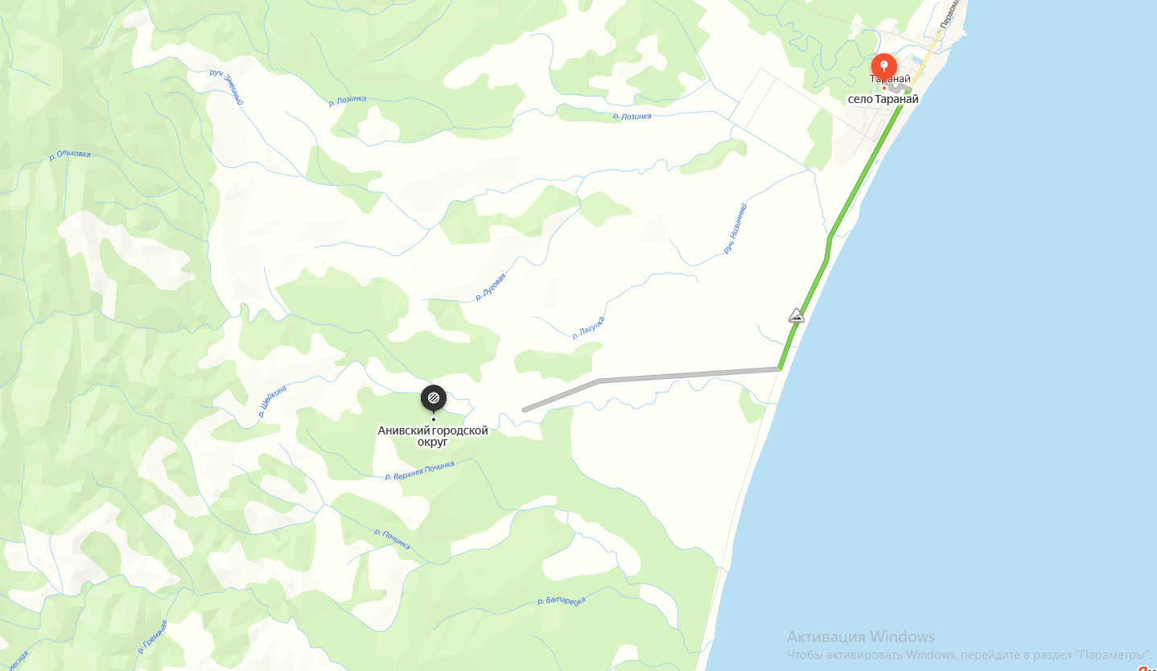Click the р. Ольховка river label
The height and width of the screenshot is (671, 1157).
(70, 156)
